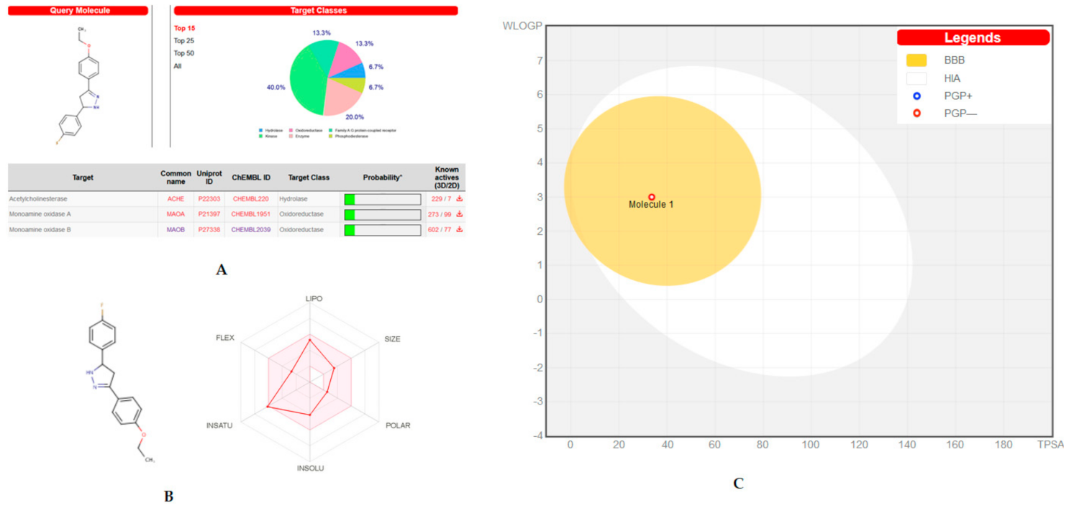The image size is (1069, 508).
Task: Click the Target Class column header
Action: (x=308, y=177)
